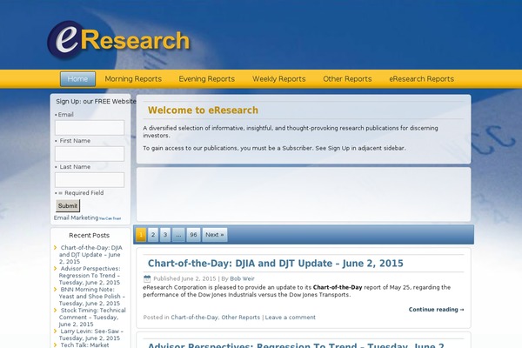This screenshot has width=522, height=348.
Task: Open Other Reports menu item
Action: tap(347, 79)
